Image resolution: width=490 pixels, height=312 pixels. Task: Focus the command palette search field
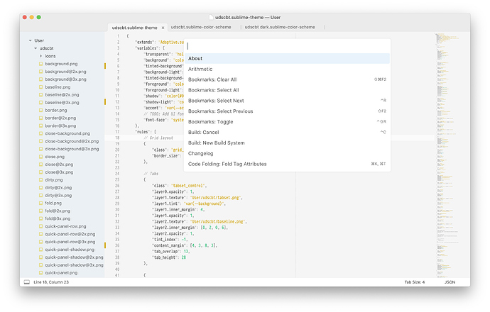[x=287, y=46]
